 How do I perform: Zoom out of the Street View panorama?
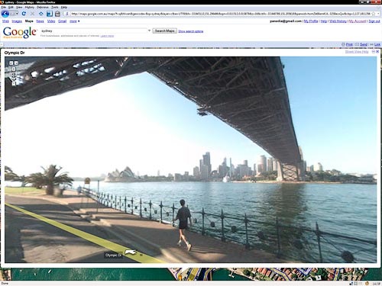tap(14, 84)
